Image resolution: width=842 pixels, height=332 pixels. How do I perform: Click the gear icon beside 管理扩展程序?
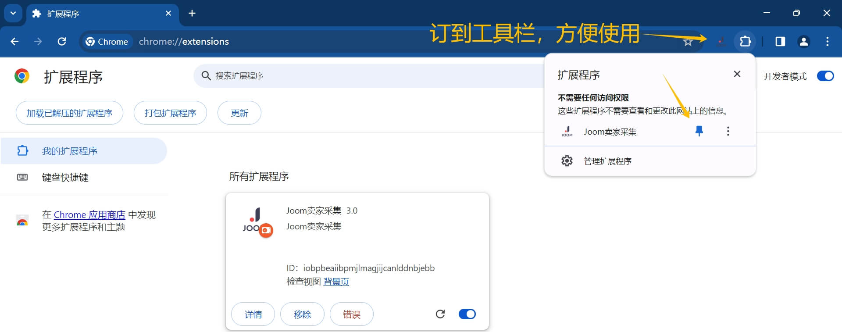[567, 161]
